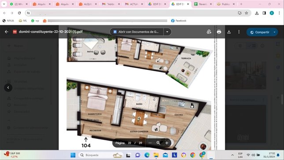
Task: Open the Abrir con dropdown arrow
Action: tap(167, 32)
